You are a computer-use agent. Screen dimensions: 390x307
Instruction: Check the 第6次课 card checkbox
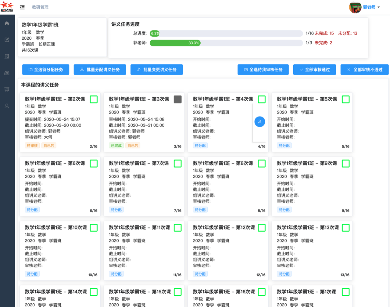point(94,164)
